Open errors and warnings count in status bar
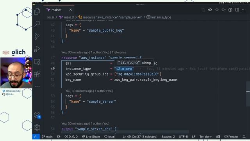The image size is (250, 141). tap(71, 137)
